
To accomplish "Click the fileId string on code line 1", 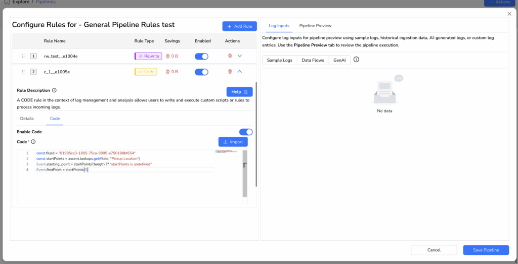I will (x=97, y=153).
